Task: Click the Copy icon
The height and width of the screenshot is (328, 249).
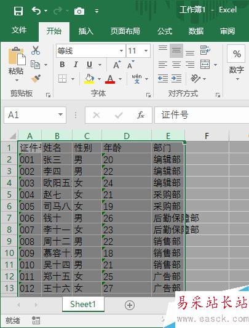Action: [35, 65]
